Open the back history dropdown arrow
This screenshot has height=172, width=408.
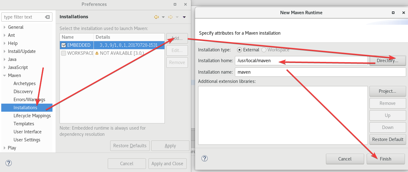[x=163, y=17]
